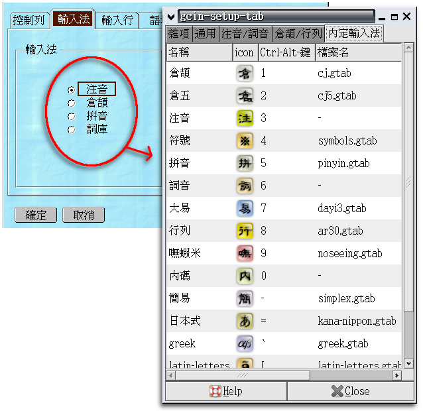
Task: Click the 大易 blue icon
Action: pyautogui.click(x=245, y=208)
